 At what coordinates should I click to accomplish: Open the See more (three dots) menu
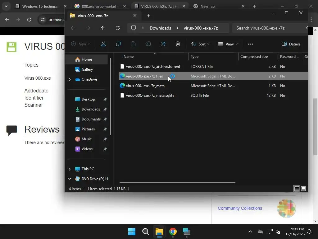251,44
